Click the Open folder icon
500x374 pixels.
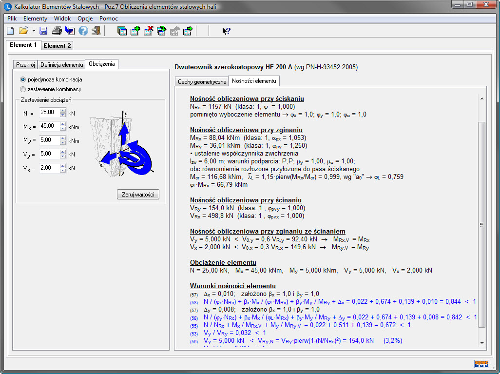pos(23,31)
